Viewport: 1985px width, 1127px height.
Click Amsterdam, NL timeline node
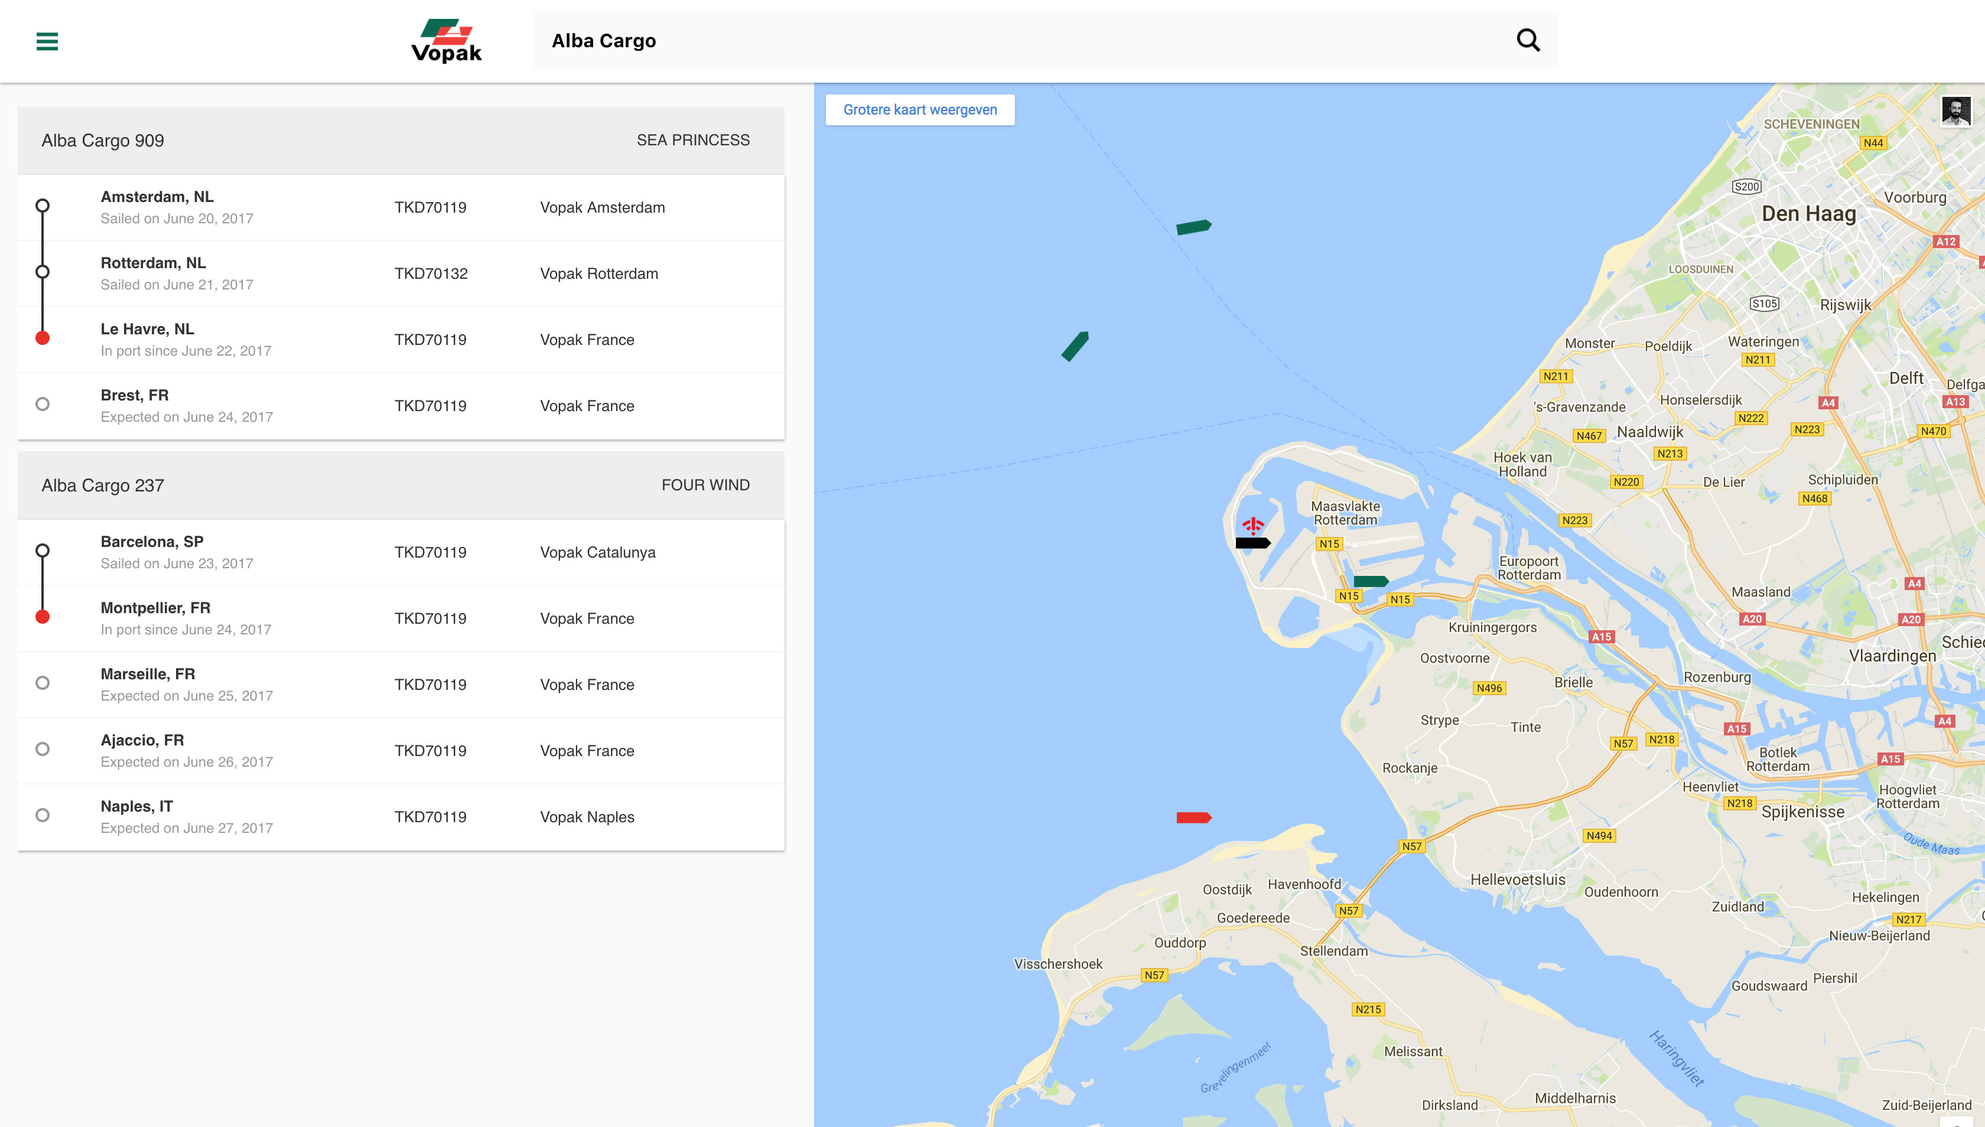tap(43, 206)
